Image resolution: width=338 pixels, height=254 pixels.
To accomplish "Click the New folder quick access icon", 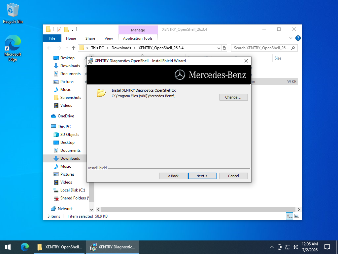I will [67, 29].
